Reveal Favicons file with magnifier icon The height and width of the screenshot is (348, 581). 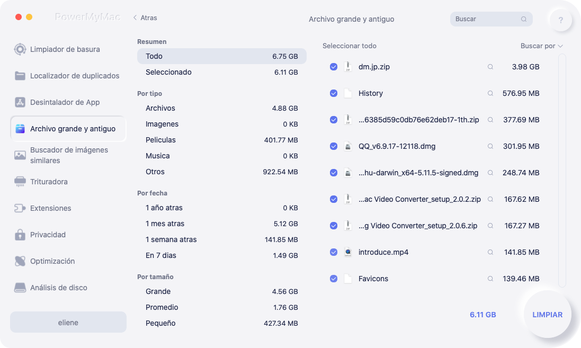490,279
